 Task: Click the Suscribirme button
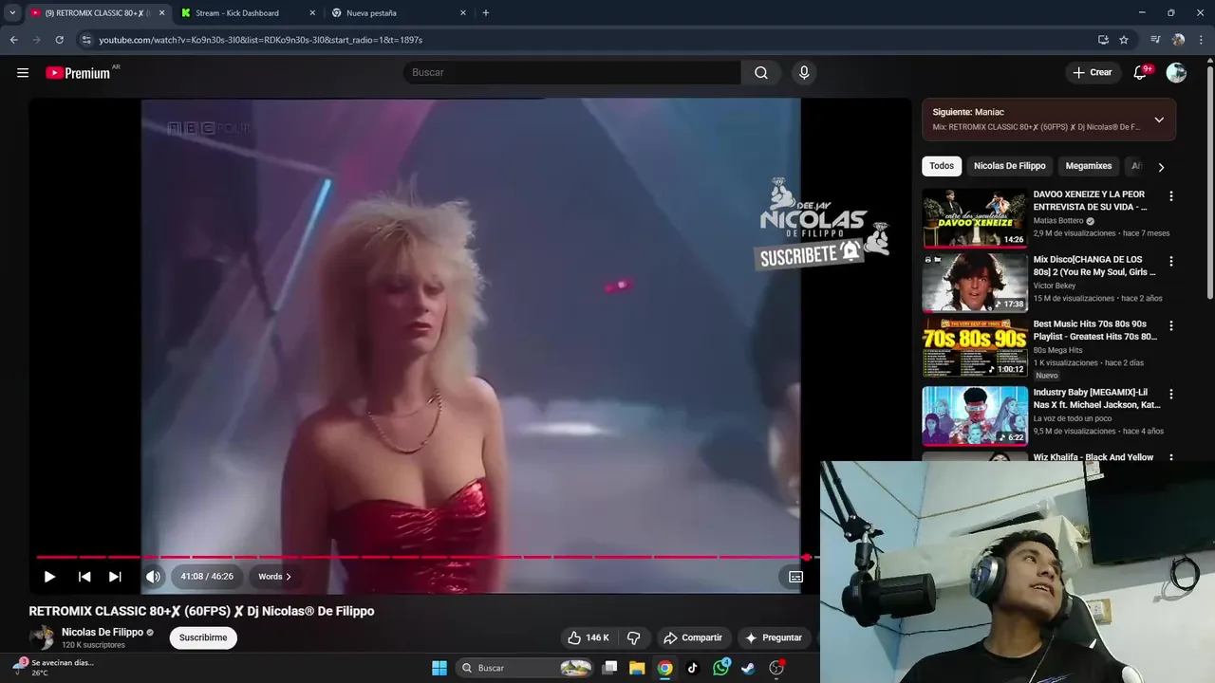coord(203,637)
